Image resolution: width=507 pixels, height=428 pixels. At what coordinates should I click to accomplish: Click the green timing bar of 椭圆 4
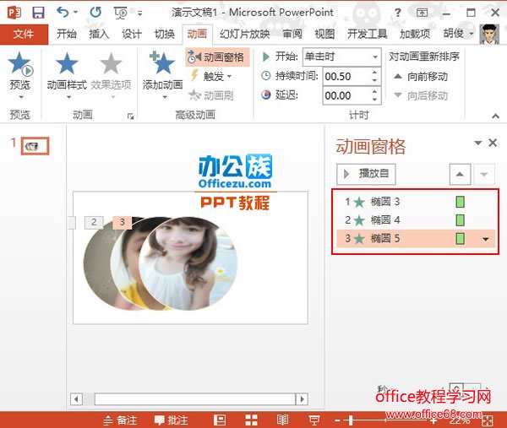click(x=461, y=220)
